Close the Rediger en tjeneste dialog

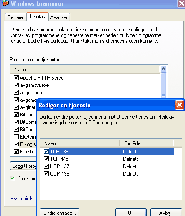(179, 105)
